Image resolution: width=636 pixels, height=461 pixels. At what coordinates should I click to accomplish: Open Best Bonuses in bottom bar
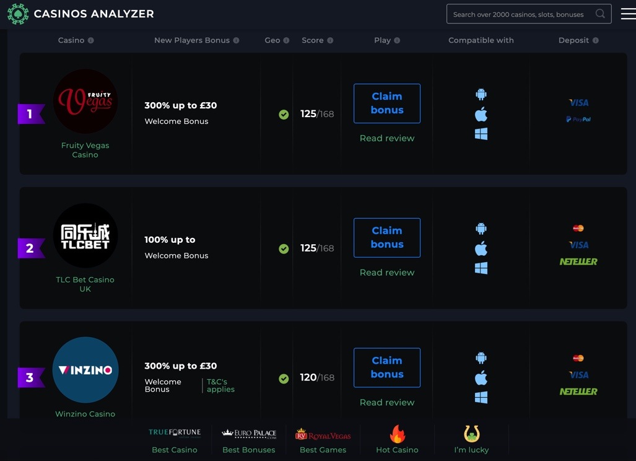pyautogui.click(x=248, y=450)
